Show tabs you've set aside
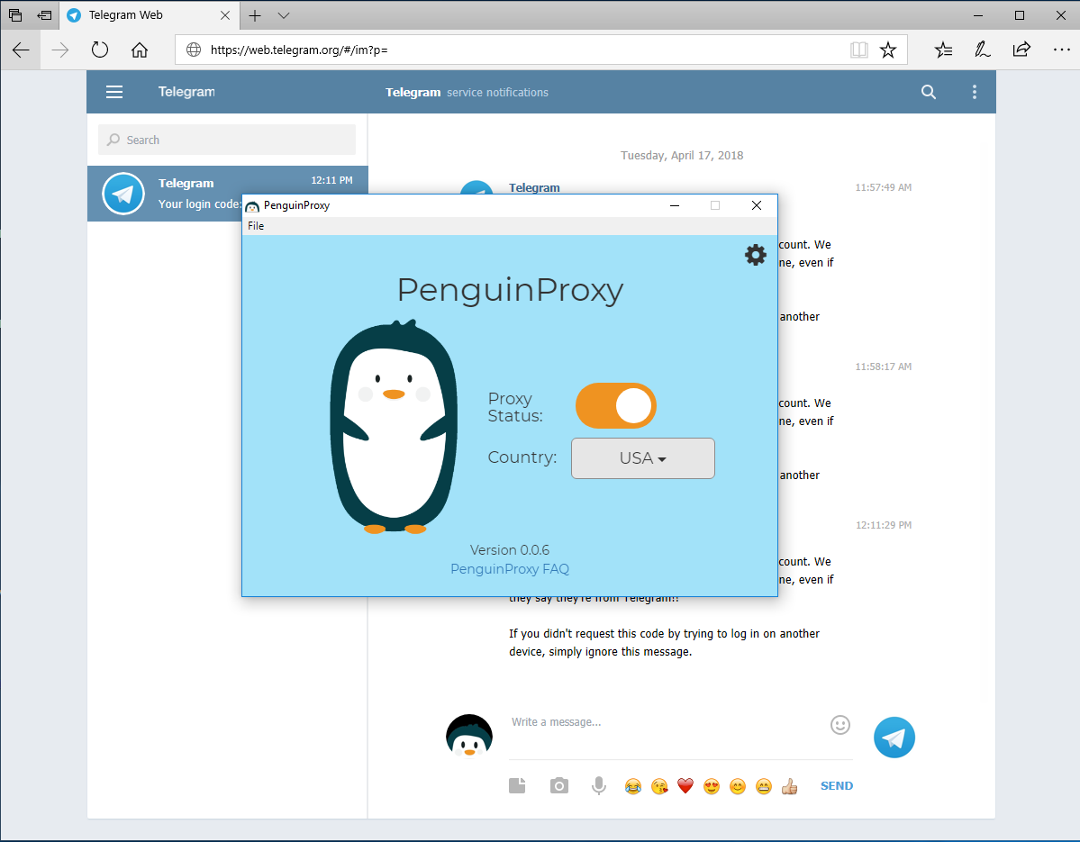Image resolution: width=1080 pixels, height=842 pixels. 15,15
